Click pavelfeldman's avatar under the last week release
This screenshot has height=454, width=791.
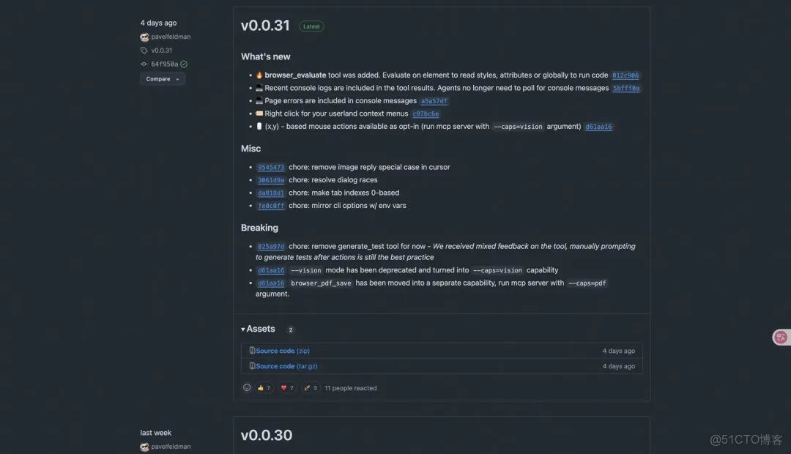(144, 446)
